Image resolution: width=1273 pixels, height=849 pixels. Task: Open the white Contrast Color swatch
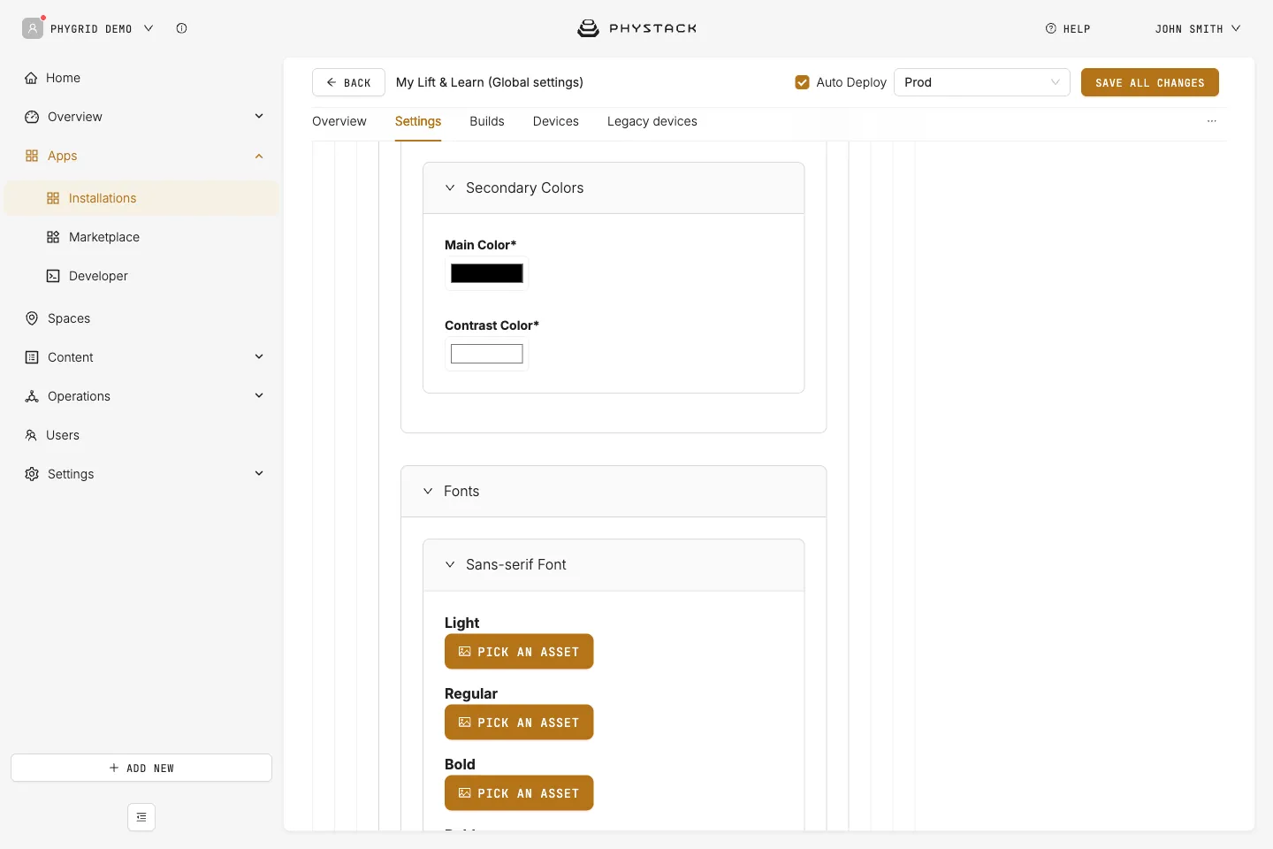click(x=487, y=354)
